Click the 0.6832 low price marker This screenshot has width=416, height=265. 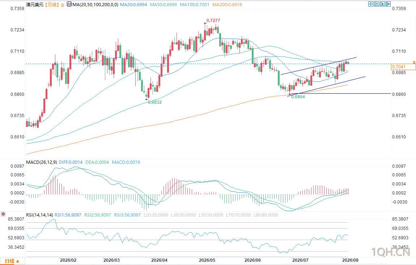click(155, 102)
